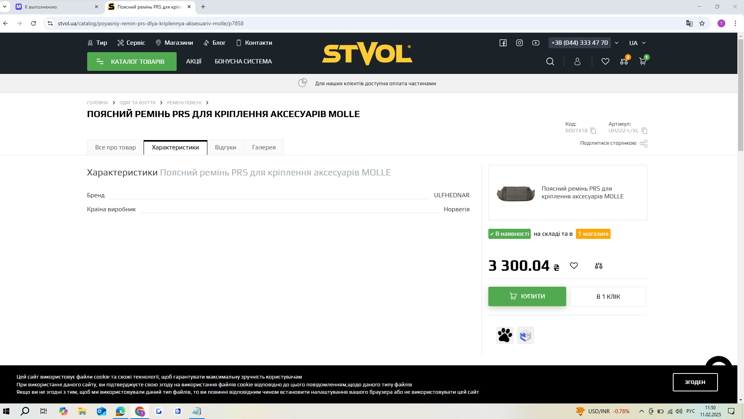744x419 pixels.
Task: Click the blue cube badge icon
Action: (x=526, y=335)
